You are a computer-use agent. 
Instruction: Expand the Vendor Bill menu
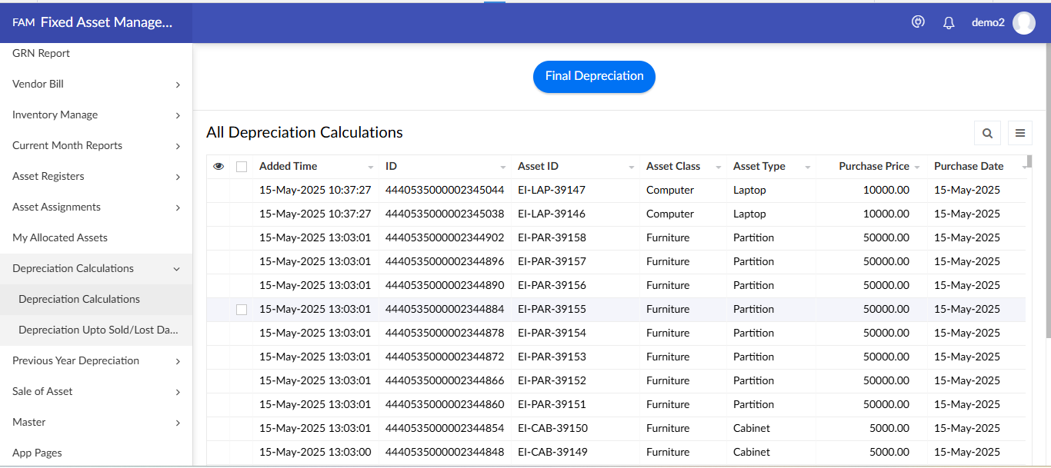[x=178, y=85]
